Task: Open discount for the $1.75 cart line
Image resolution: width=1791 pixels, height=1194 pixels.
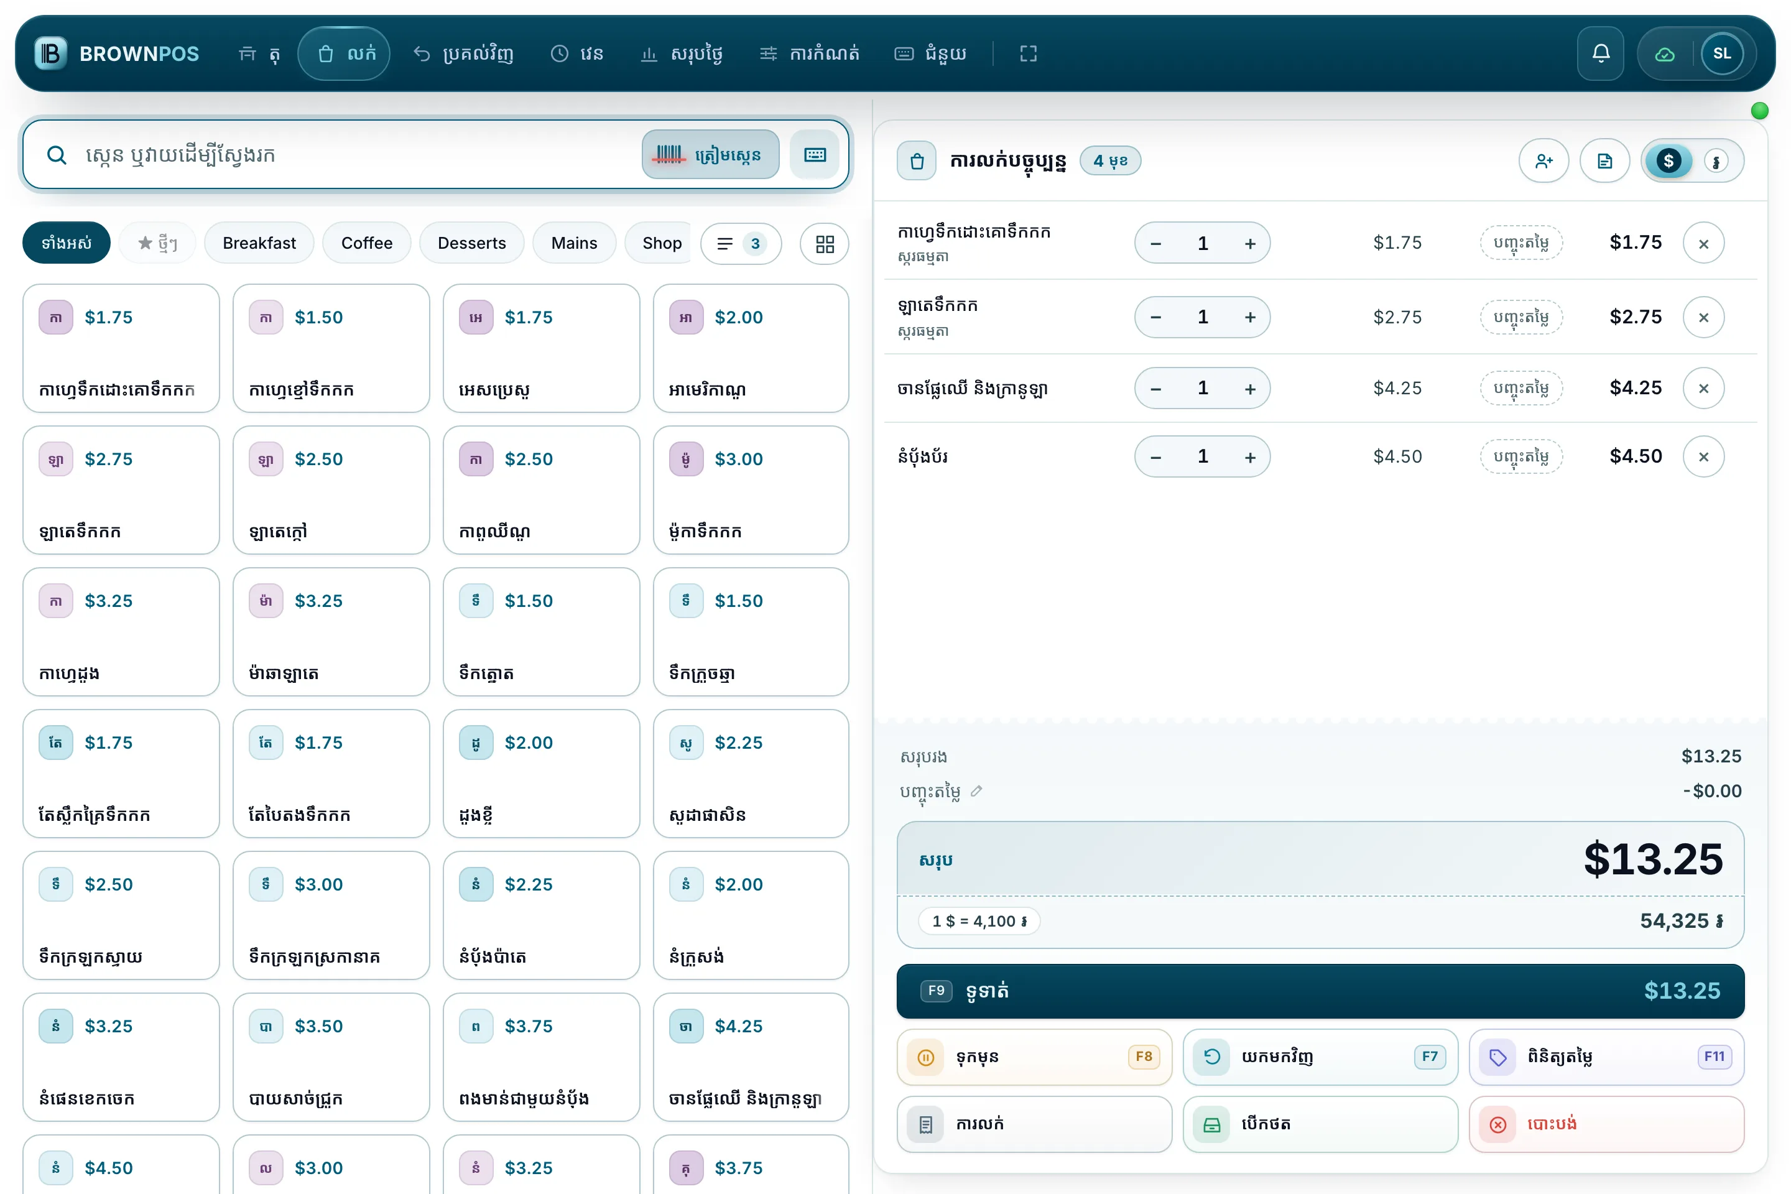Action: 1520,243
